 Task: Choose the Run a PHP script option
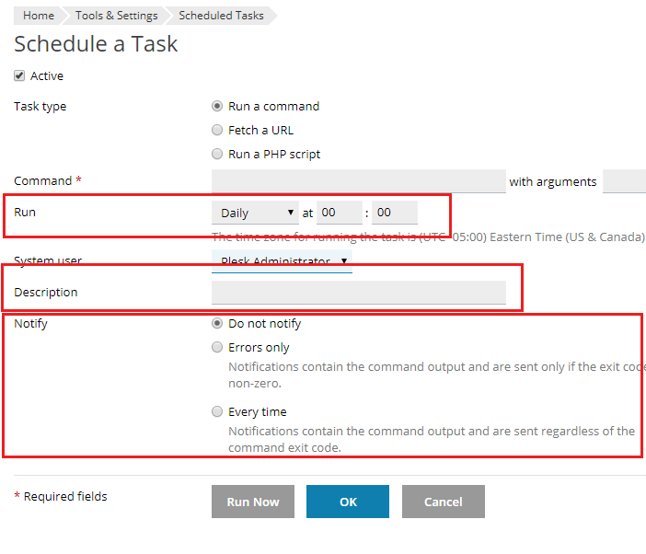217,154
